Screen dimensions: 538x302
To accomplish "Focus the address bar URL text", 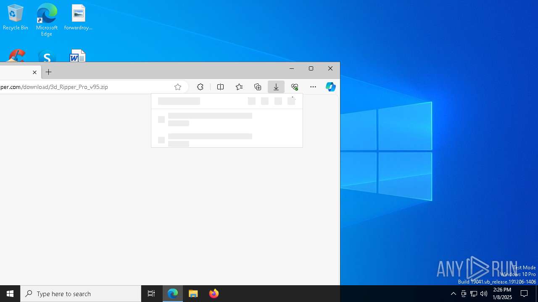I will click(54, 87).
